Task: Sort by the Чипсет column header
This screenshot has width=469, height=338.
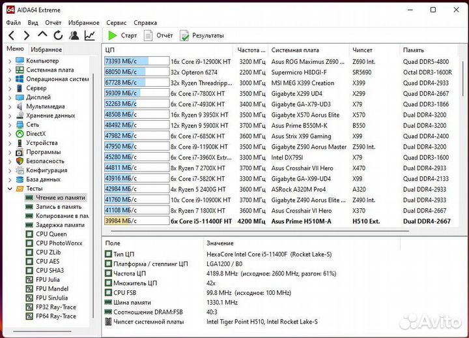Action: tap(374, 50)
